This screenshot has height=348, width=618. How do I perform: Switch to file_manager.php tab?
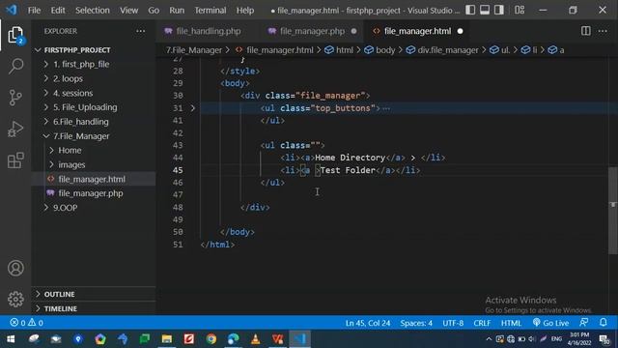(x=311, y=31)
